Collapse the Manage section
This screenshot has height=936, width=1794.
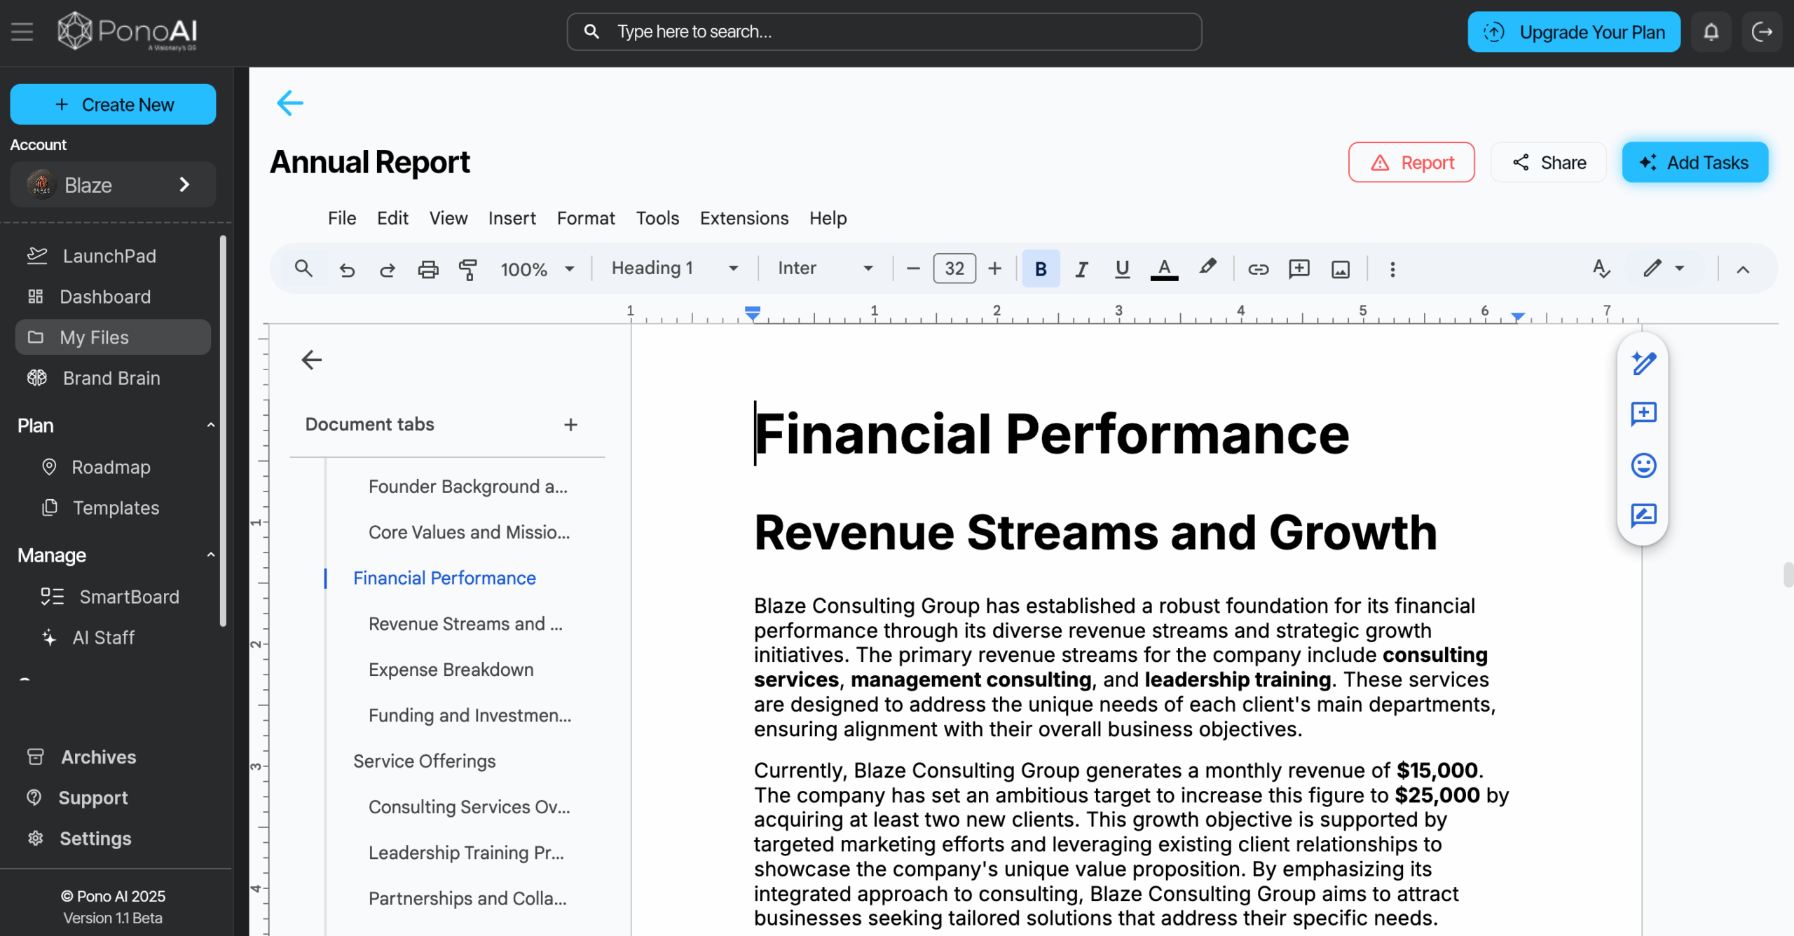[x=211, y=555]
